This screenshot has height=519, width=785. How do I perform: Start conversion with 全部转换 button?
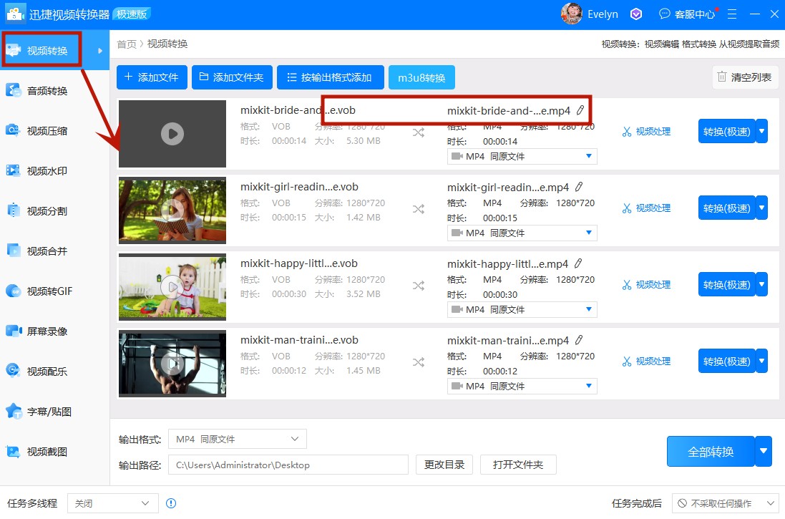click(711, 451)
